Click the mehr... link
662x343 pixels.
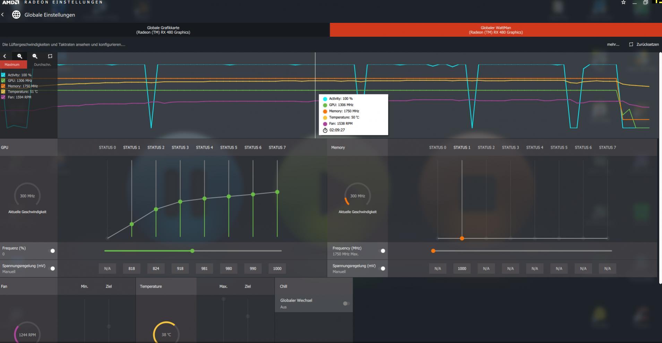(613, 44)
